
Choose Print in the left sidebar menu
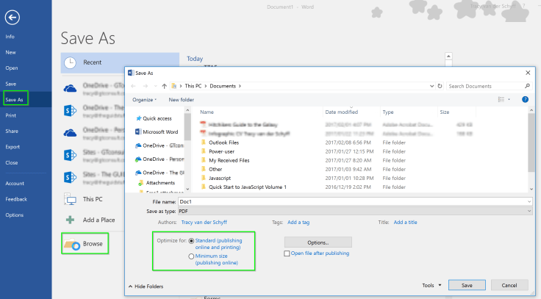point(11,115)
